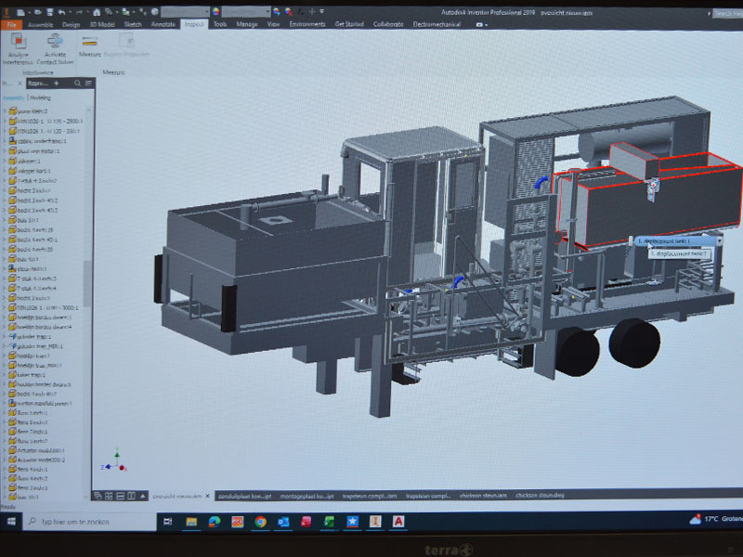Expand the 'cabine onderframe:1' tree node
The image size is (743, 557).
[x=5, y=141]
